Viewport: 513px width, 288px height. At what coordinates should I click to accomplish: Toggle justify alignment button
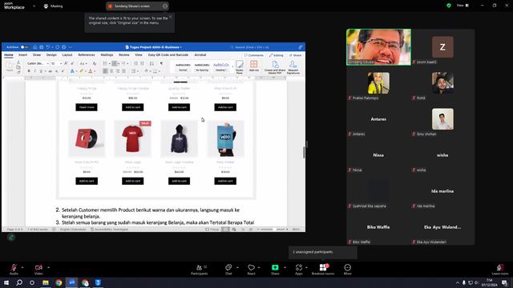coord(123,71)
